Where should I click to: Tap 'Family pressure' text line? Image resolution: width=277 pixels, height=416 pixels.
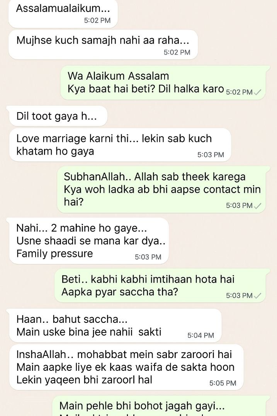tap(54, 254)
